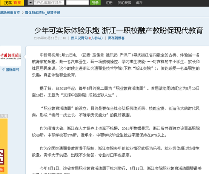Viewport: 209px width, 174px height.
Task: Open the 注册 link in top bar
Action: click(109, 3)
